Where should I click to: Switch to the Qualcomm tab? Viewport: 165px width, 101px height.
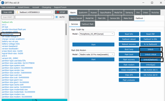click(x=83, y=13)
